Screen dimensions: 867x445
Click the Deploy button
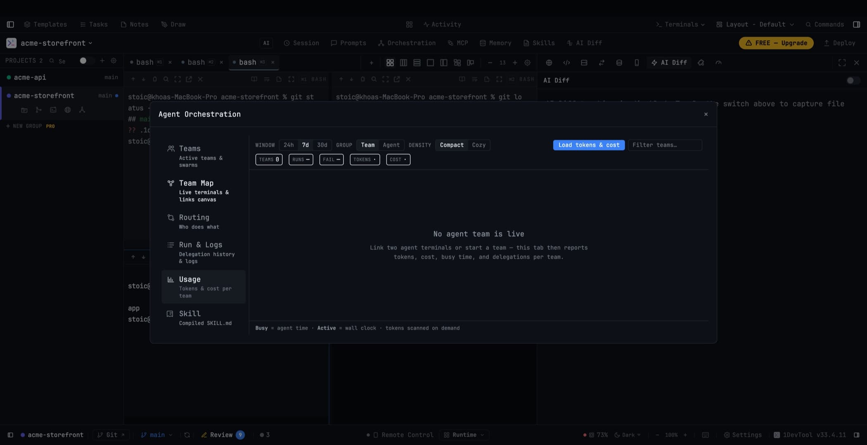[x=839, y=43]
